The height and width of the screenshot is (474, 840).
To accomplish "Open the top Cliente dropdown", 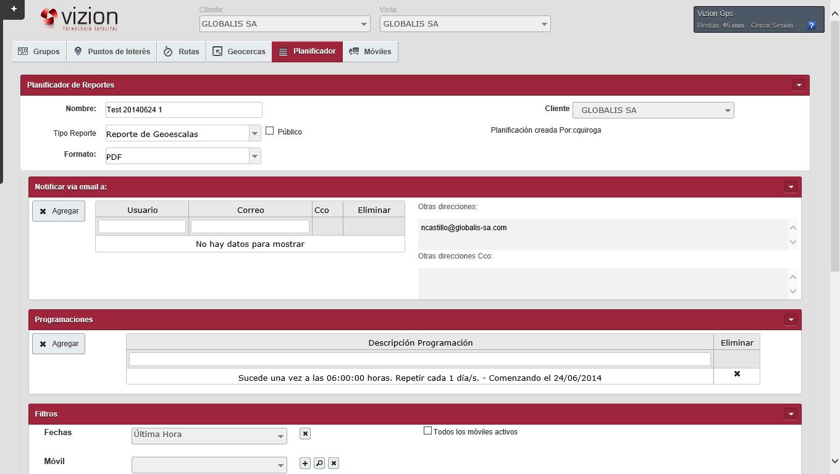I will 285,24.
